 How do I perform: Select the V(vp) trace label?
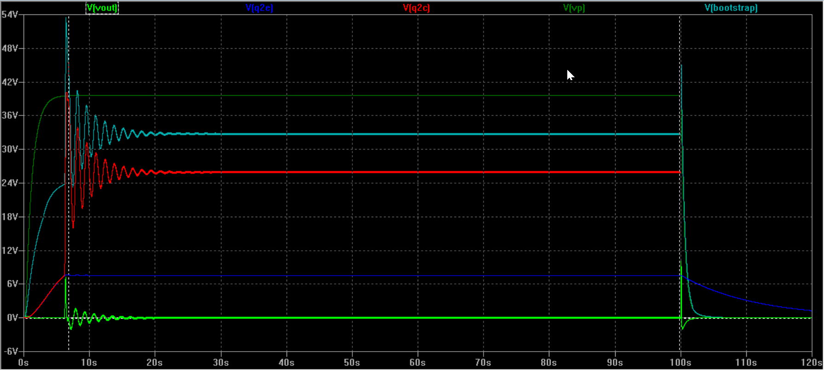click(574, 8)
